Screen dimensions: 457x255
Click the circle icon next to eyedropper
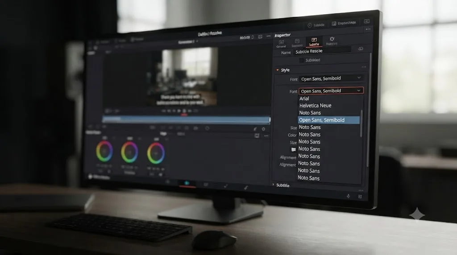(x=263, y=129)
